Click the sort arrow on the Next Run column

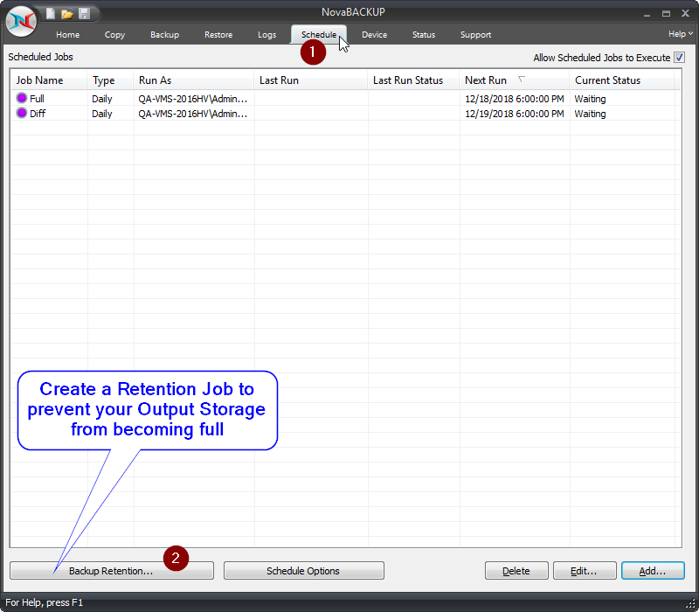click(x=521, y=80)
